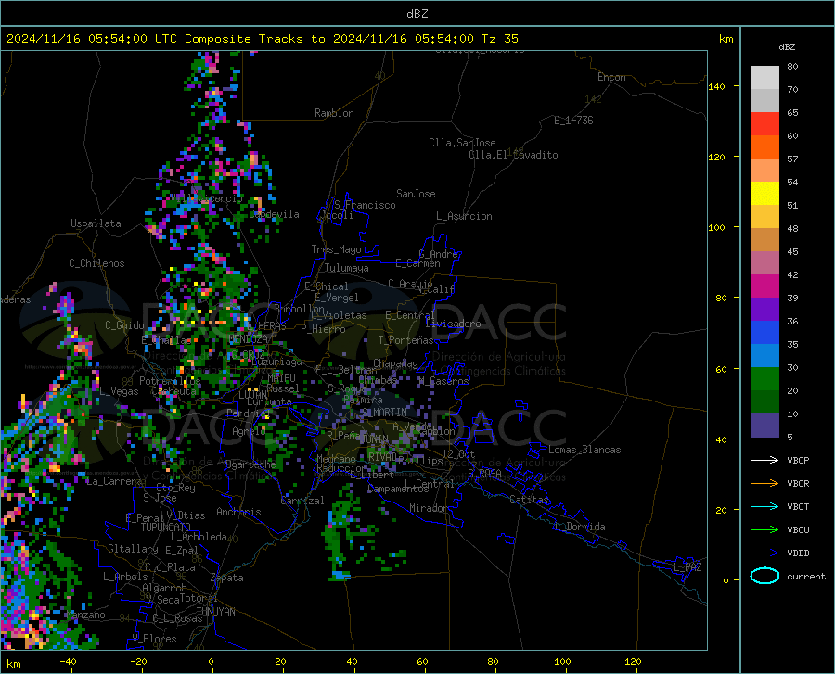
Task: Click the Potrerillos label
Action: (x=170, y=381)
